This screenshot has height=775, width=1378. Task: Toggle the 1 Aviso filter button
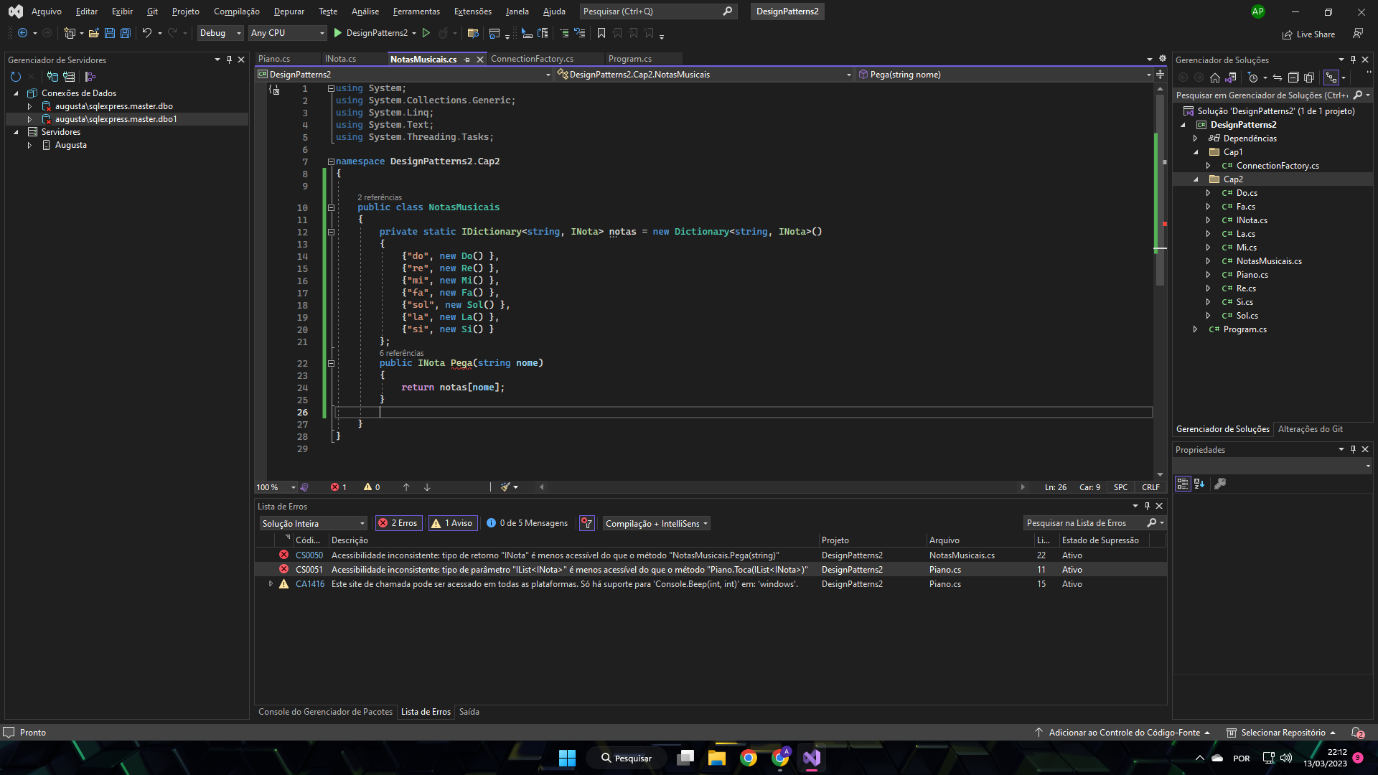point(451,523)
